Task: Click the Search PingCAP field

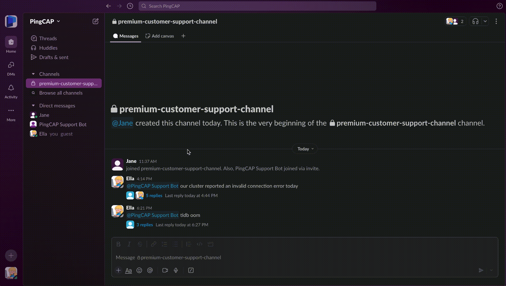Action: 257,6
